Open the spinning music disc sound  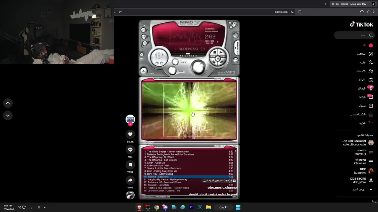pos(130,195)
